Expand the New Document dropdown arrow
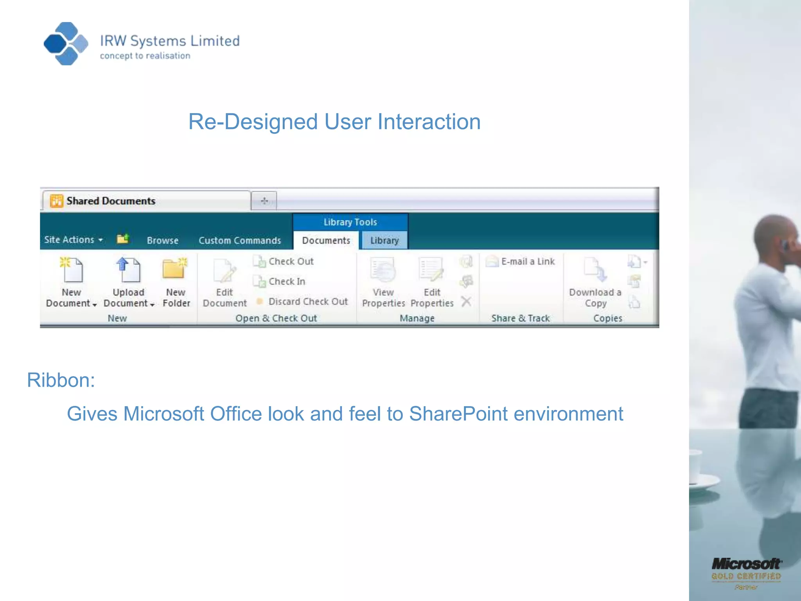 [94, 304]
